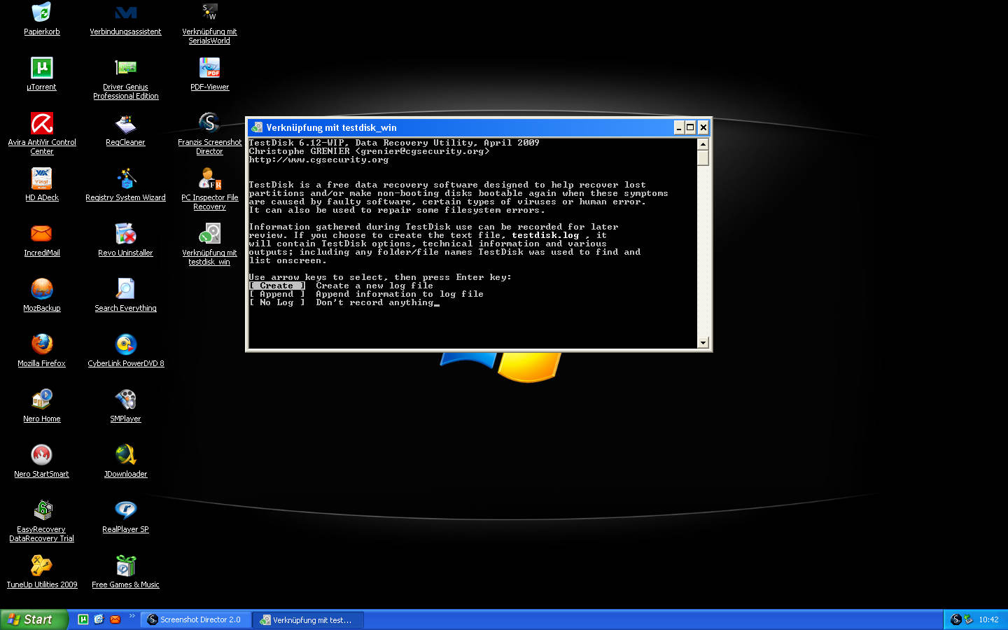Click the µTorrent quick launch icon in taskbar
The height and width of the screenshot is (630, 1008).
(83, 619)
